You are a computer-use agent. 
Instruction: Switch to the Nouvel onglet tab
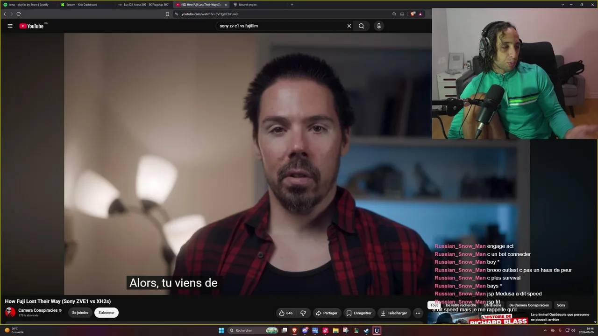(x=258, y=5)
